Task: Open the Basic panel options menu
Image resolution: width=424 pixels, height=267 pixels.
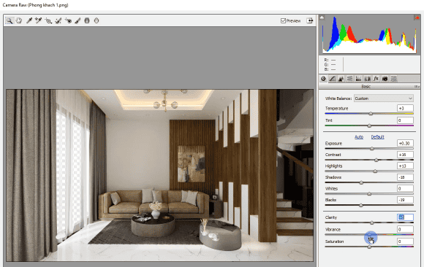Action: (417, 86)
